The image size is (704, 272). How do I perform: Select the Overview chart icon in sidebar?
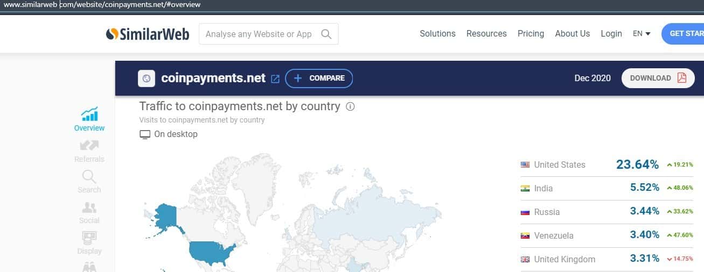[89, 114]
